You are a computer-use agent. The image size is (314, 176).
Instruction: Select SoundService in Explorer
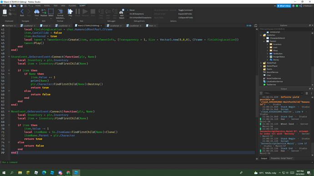click(x=272, y=72)
